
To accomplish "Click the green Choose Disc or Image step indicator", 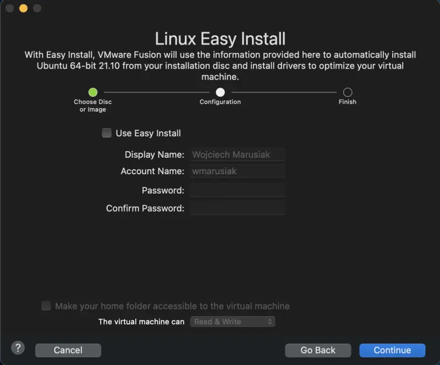I will click(92, 92).
